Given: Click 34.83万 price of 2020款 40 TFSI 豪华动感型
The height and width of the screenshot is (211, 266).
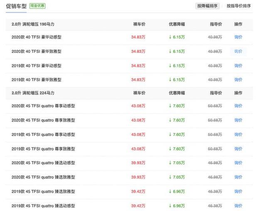Looking at the screenshot, I should point(138,37).
